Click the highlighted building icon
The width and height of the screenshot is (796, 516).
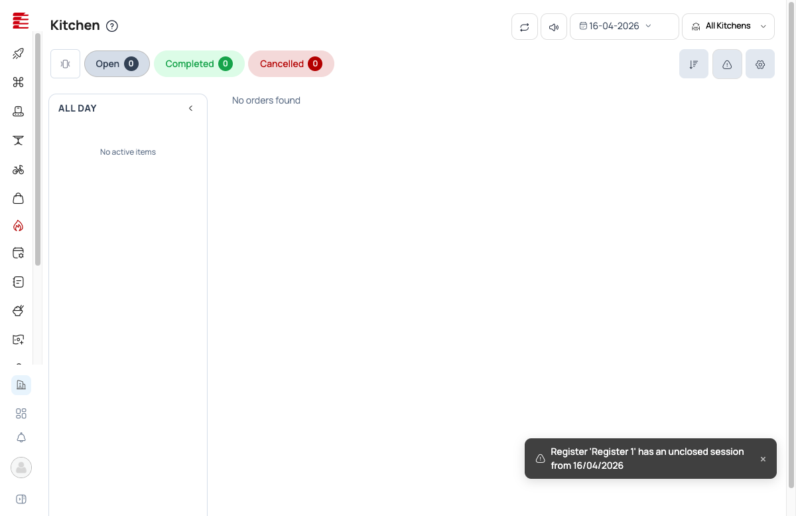click(x=21, y=385)
